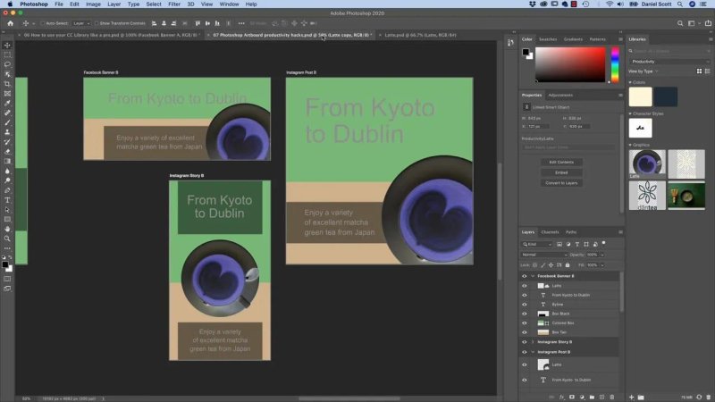Image resolution: width=715 pixels, height=402 pixels.
Task: Select the Hand tool
Action: [x=7, y=229]
